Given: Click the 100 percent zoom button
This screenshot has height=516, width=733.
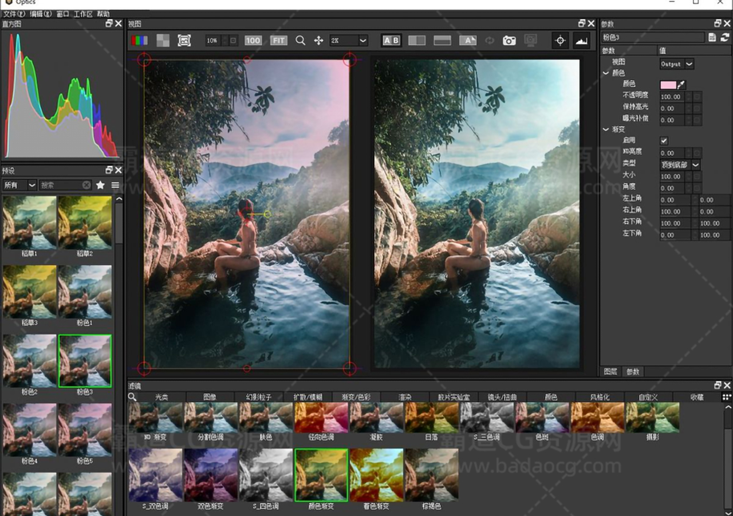Looking at the screenshot, I should click(x=253, y=41).
